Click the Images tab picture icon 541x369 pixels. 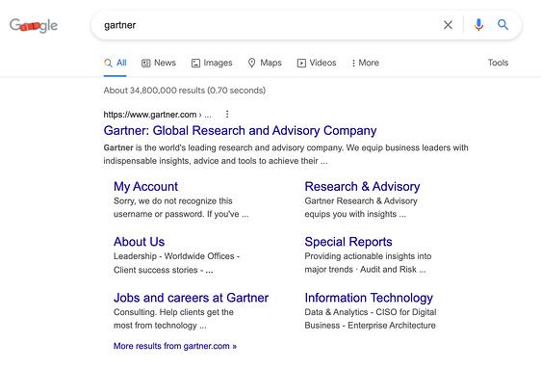pyautogui.click(x=195, y=64)
